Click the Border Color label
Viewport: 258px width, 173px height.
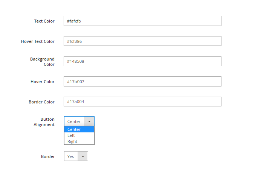pyautogui.click(x=41, y=102)
